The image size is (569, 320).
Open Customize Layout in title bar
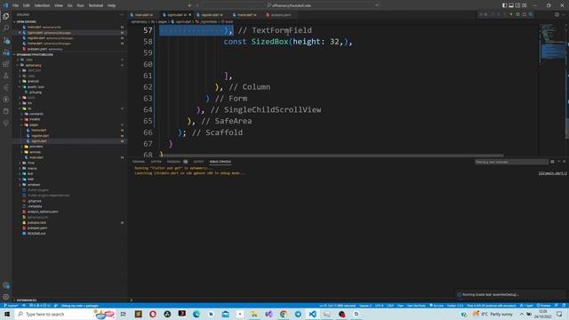(525, 5)
